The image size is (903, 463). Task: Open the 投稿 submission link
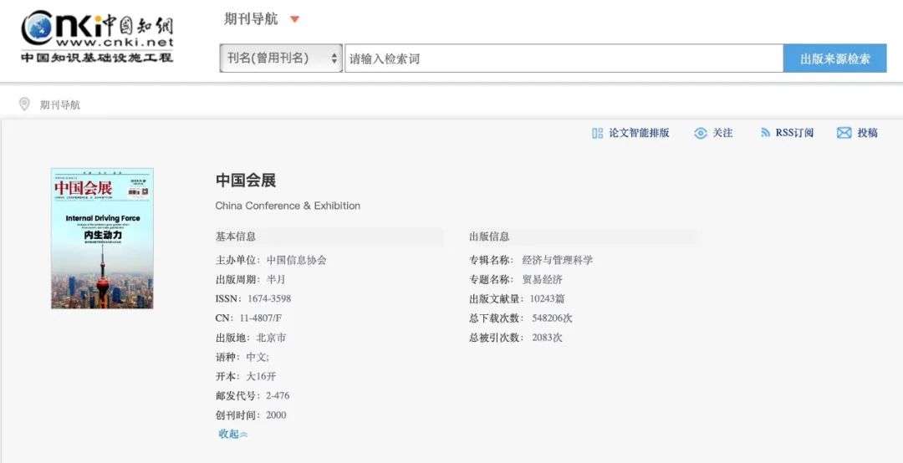click(867, 133)
